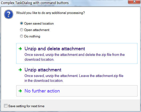The image size is (141, 112).
Task: Click the Save setting for next time label
Action: pos(26,106)
